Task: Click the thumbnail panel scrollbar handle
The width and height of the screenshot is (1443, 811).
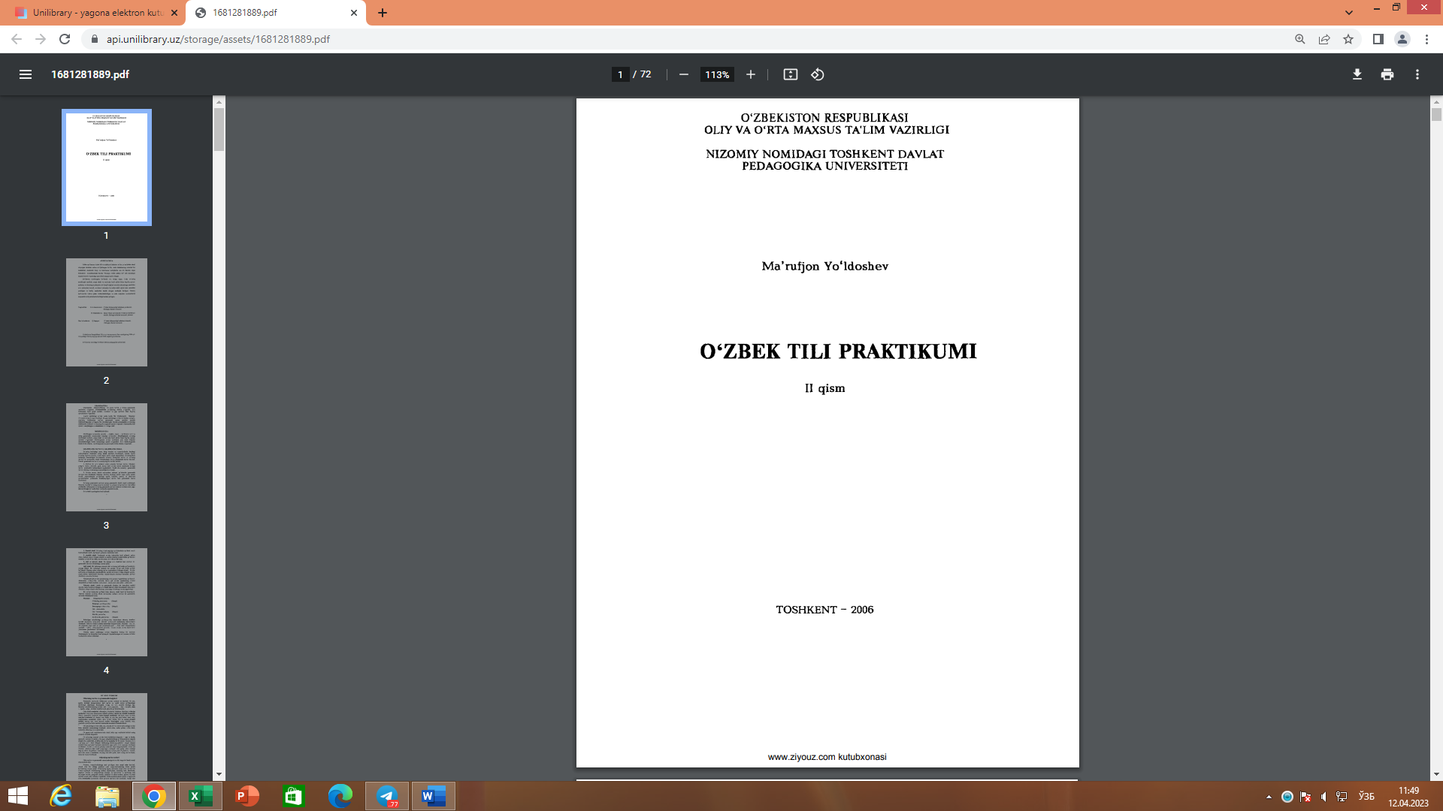Action: 219,129
